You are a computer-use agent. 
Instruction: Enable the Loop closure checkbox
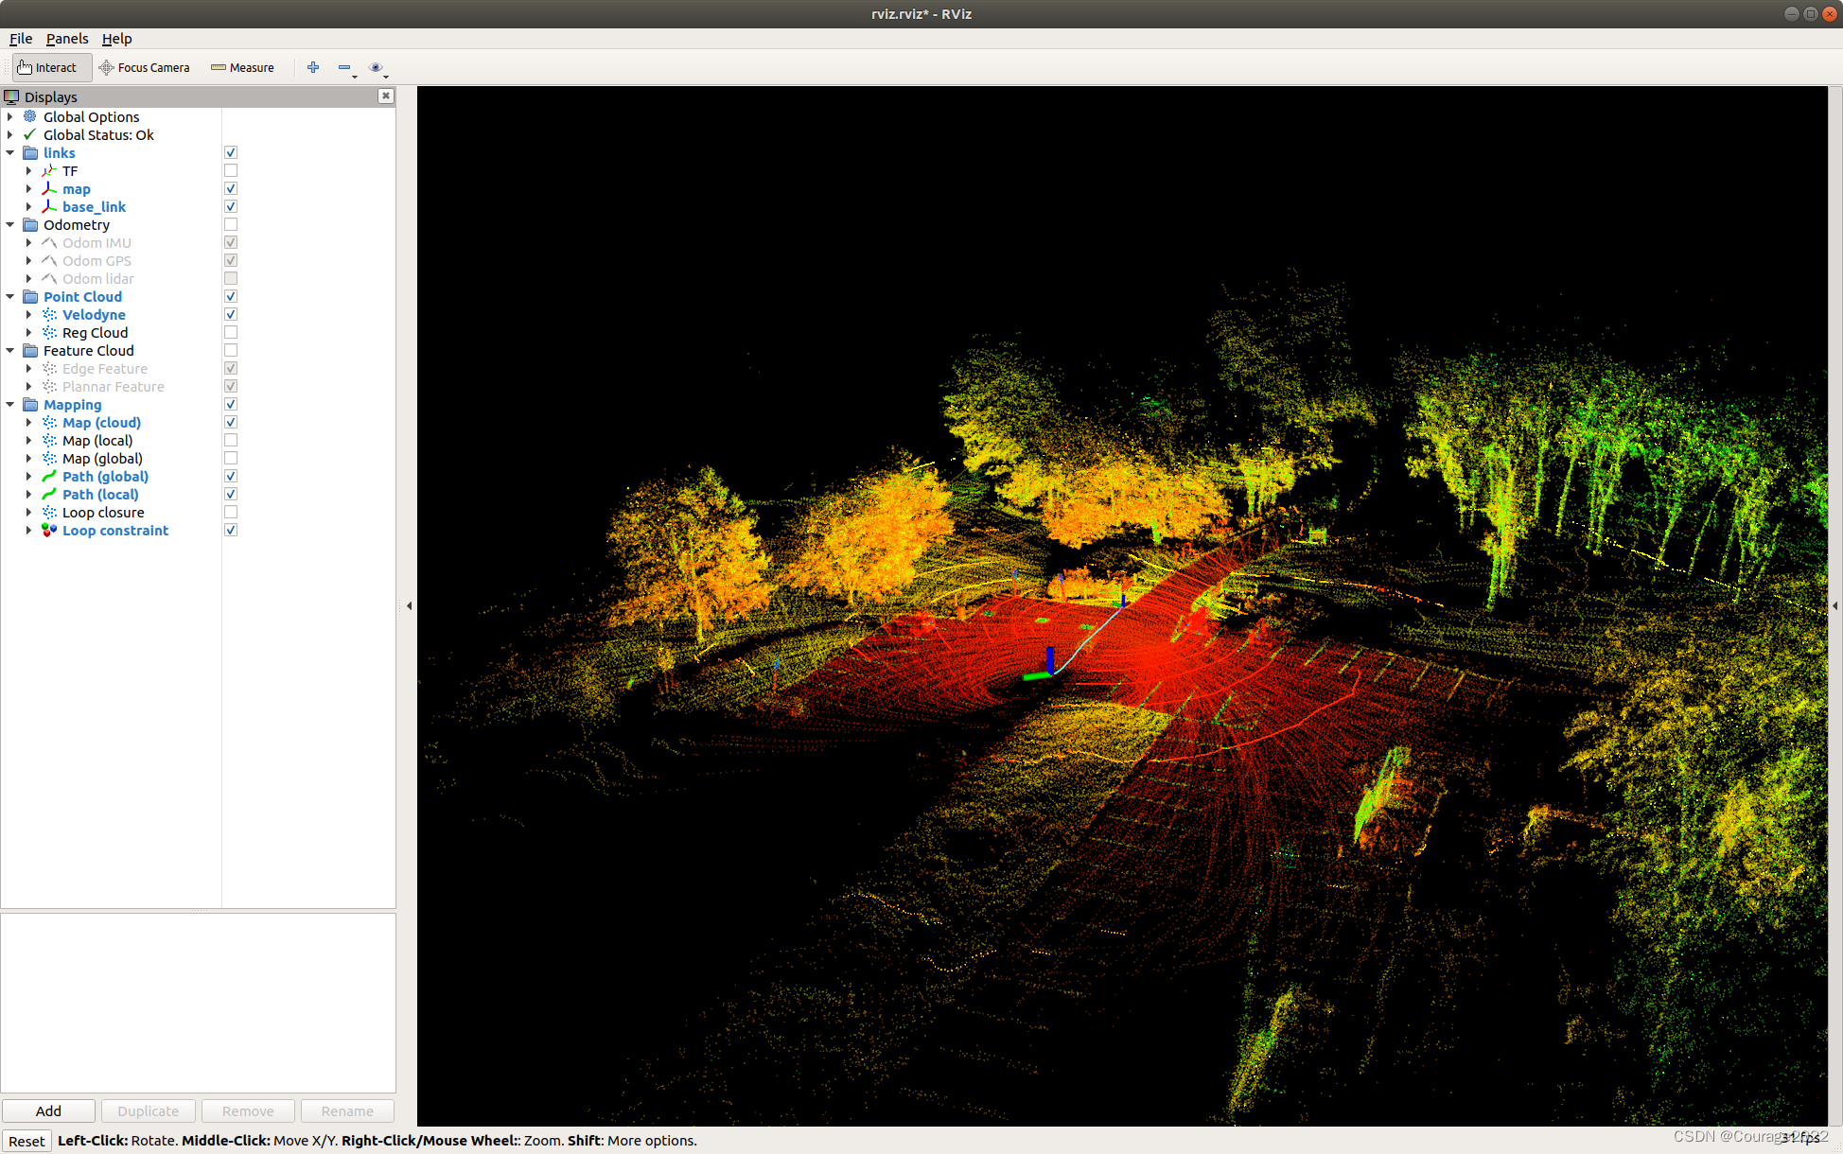pos(231,513)
